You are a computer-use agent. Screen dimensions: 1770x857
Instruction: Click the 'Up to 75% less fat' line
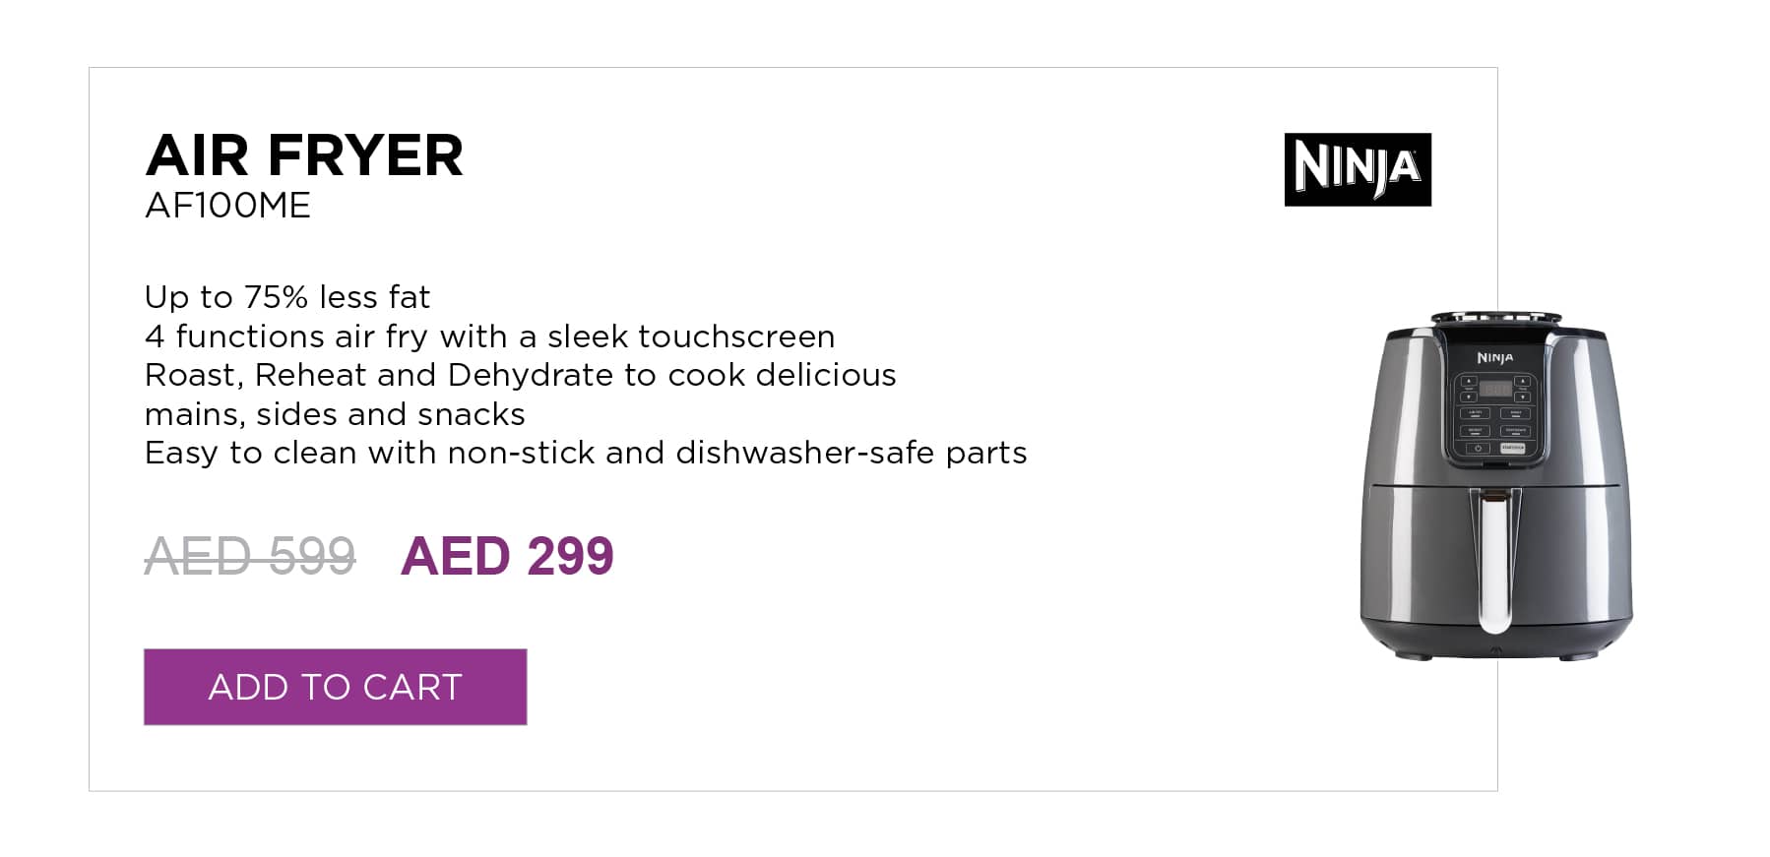point(287,297)
